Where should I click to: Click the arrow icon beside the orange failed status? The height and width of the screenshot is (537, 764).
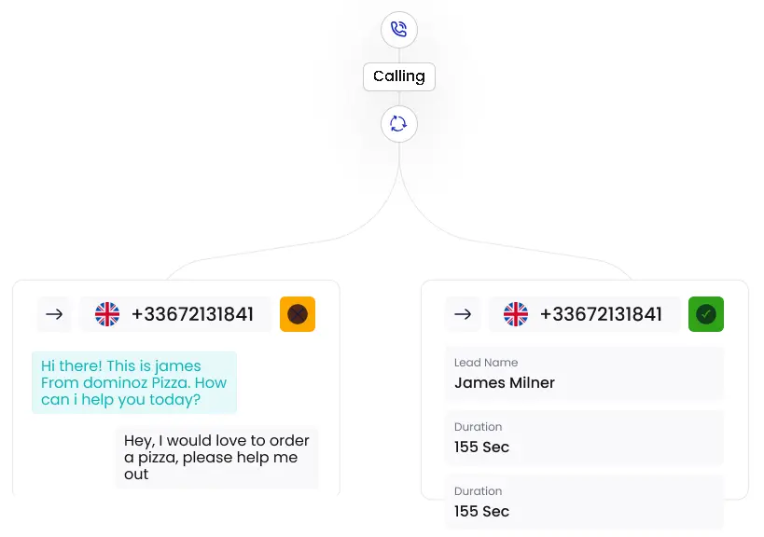[54, 314]
